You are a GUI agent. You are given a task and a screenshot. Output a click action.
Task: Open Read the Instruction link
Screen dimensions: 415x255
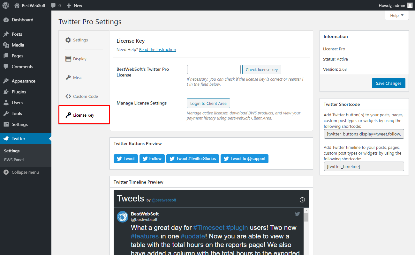pos(157,49)
